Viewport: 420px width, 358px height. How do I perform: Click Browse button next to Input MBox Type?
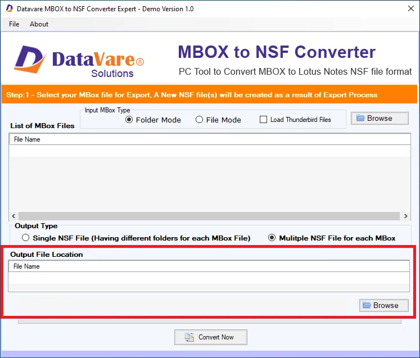[x=380, y=118]
